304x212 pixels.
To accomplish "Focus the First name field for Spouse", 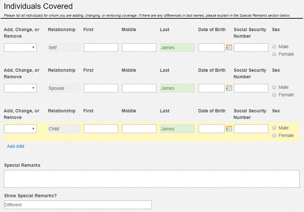I will (101, 88).
